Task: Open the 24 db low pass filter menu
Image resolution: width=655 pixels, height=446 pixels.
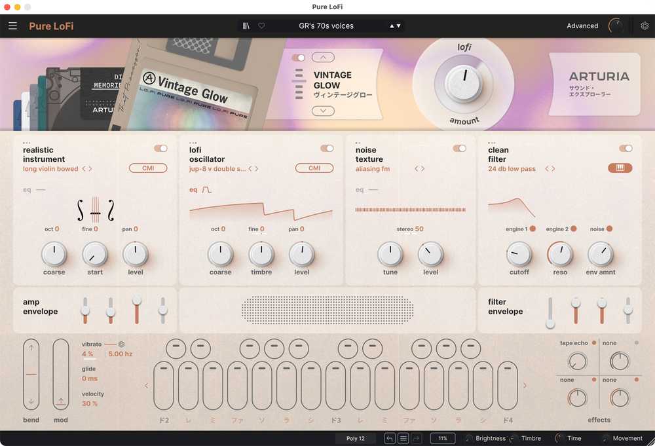Action: 512,169
